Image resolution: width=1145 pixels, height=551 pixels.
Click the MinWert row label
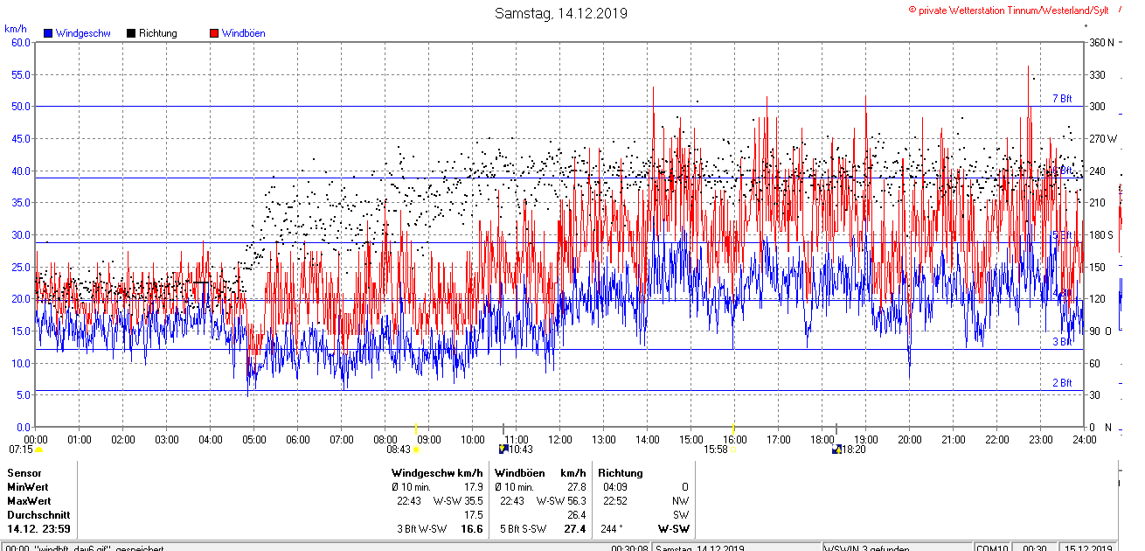click(x=28, y=487)
